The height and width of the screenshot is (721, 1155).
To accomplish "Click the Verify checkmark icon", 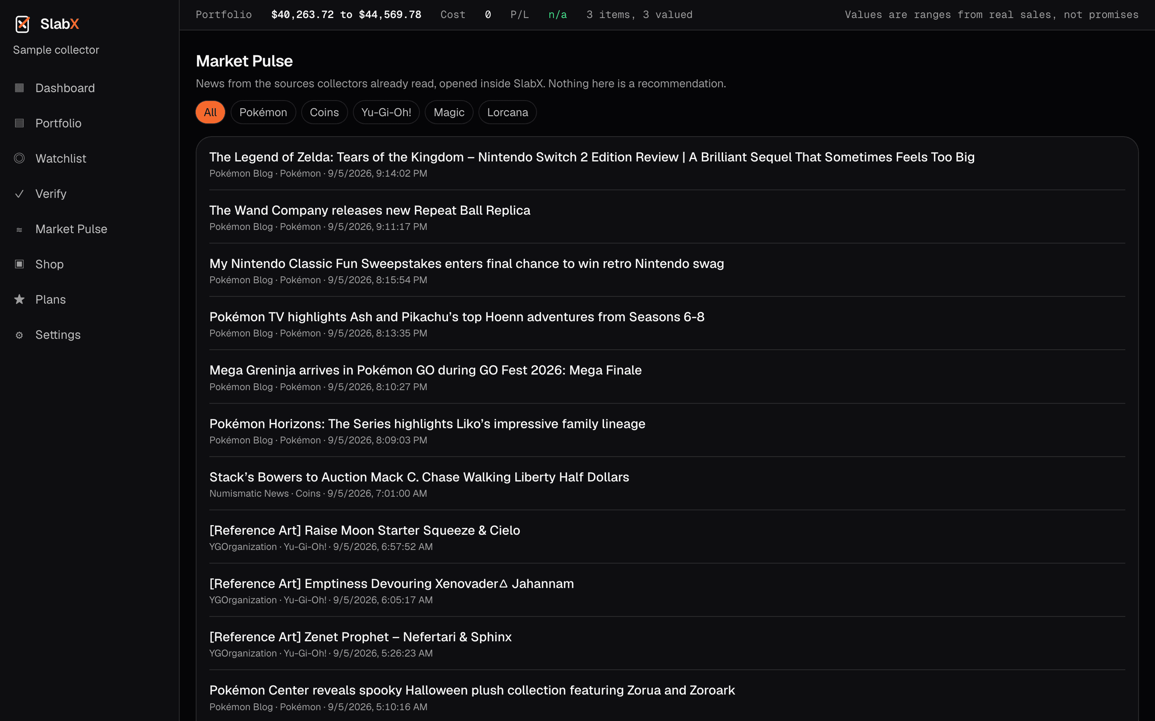I will point(19,193).
